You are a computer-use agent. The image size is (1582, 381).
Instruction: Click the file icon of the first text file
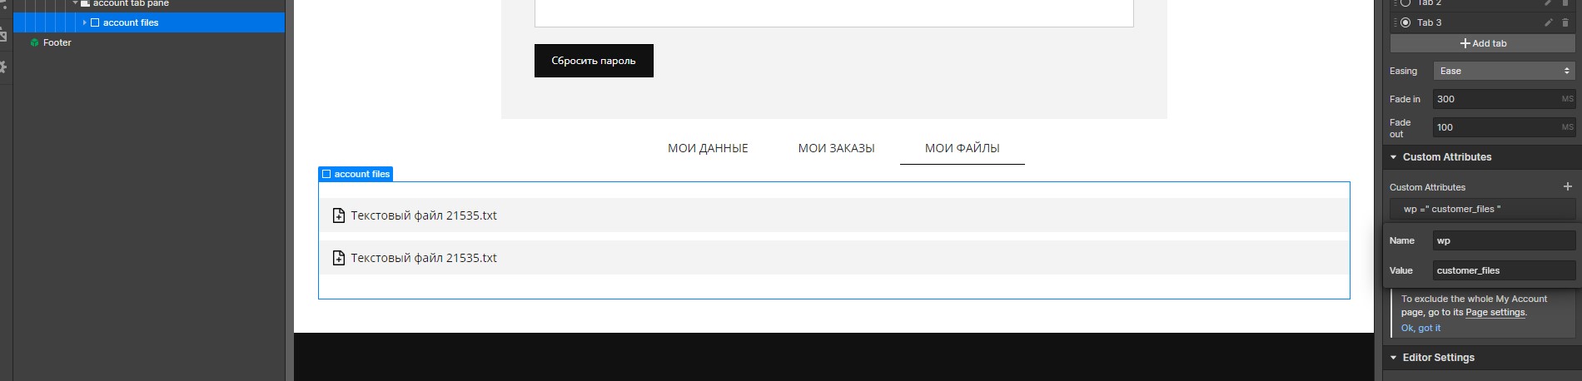click(339, 215)
